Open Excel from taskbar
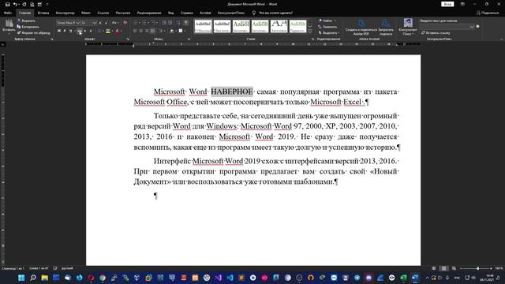Image resolution: width=505 pixels, height=284 pixels. (x=403, y=278)
